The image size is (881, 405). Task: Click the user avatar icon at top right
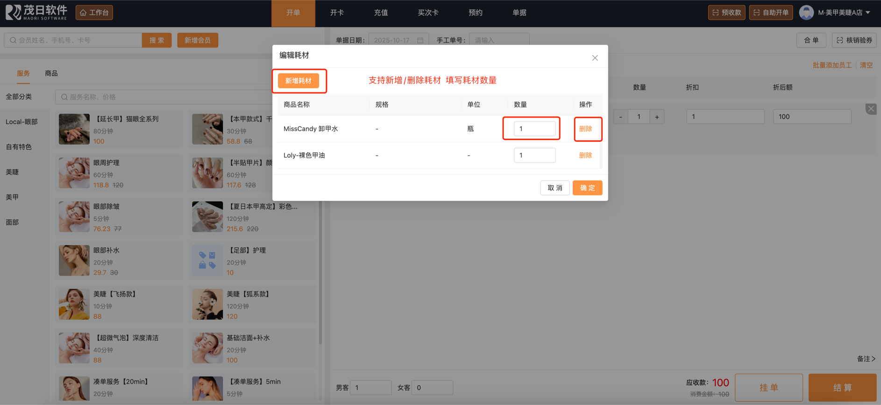coord(806,13)
